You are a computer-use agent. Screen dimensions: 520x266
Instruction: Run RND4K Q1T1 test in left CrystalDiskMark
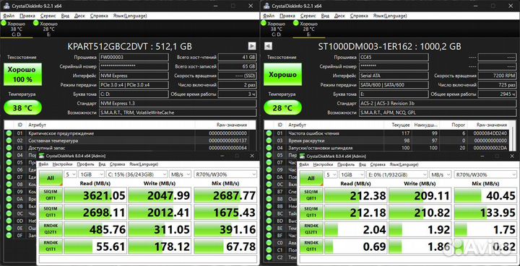coord(51,246)
